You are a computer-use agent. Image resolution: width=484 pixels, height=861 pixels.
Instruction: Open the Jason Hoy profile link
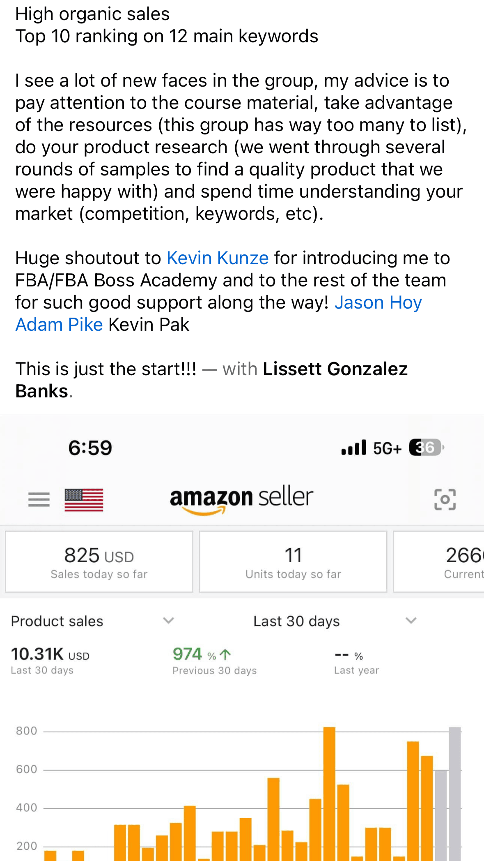coord(378,302)
